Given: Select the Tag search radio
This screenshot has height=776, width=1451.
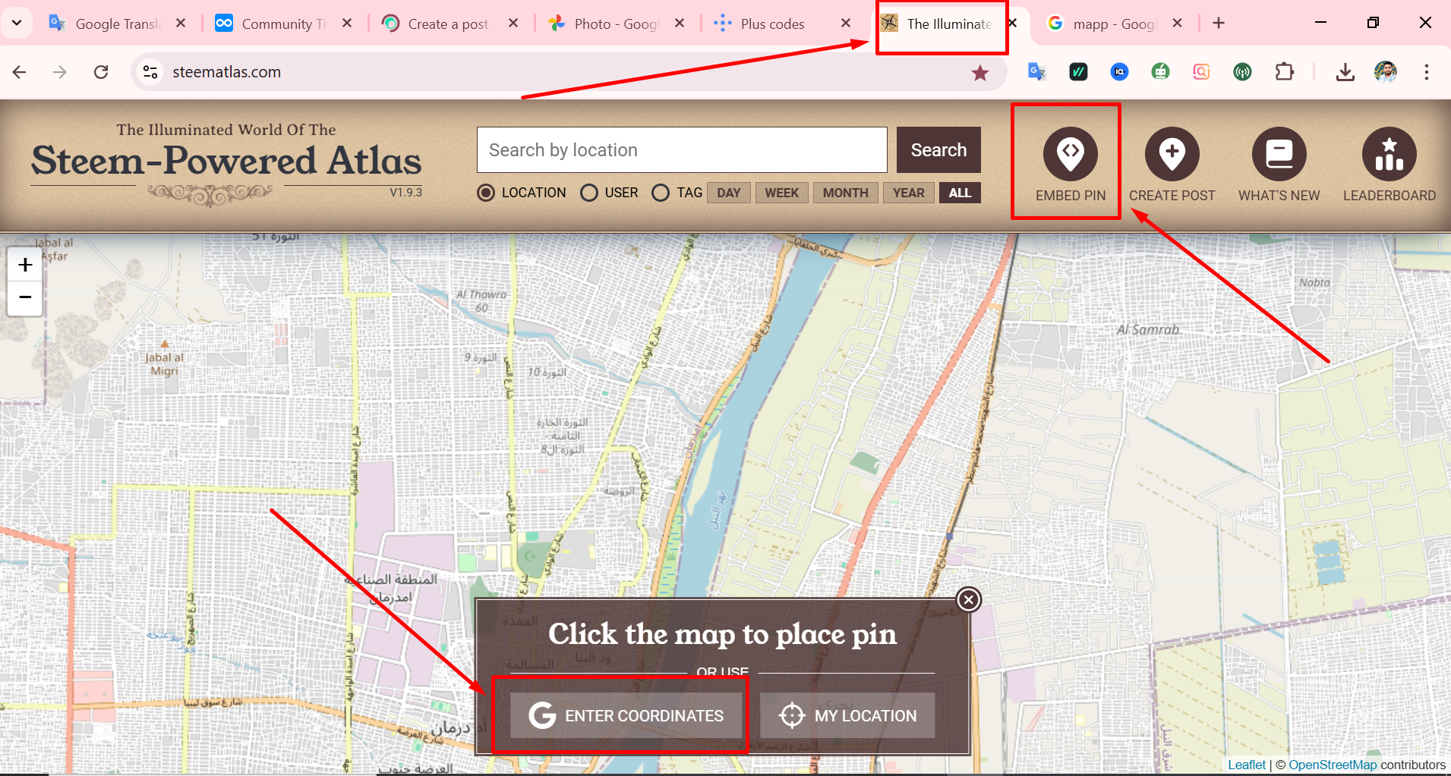Looking at the screenshot, I should pos(661,193).
